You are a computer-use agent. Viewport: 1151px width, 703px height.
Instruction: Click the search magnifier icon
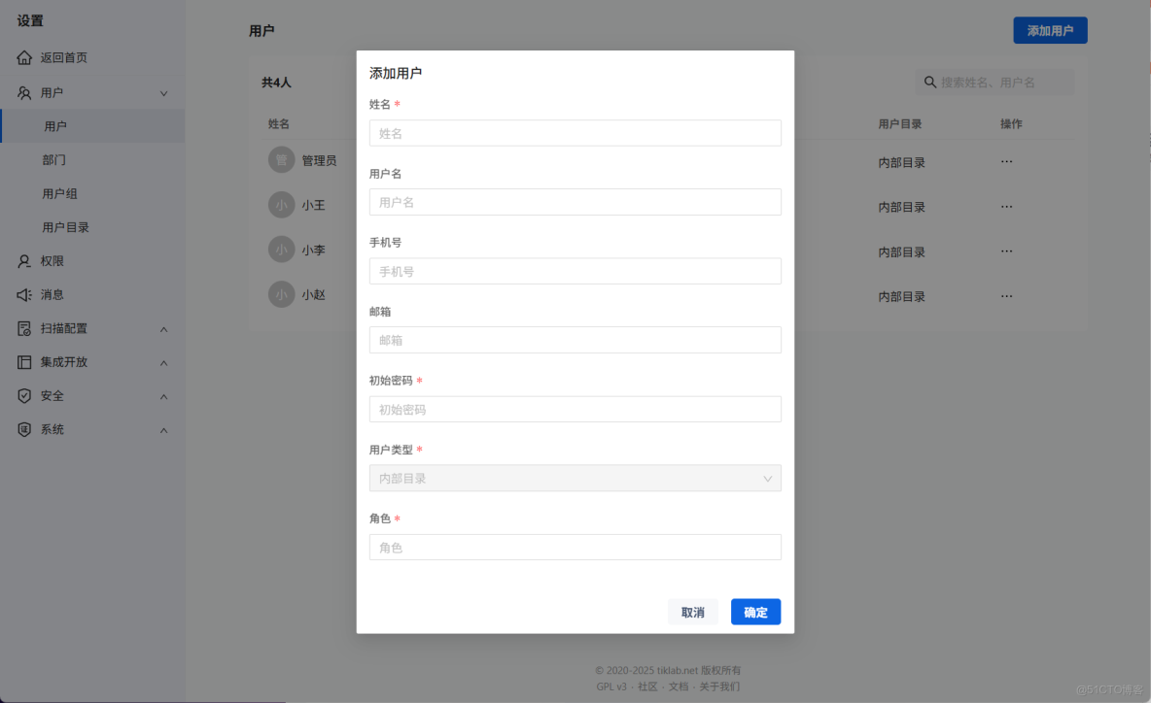pos(930,83)
